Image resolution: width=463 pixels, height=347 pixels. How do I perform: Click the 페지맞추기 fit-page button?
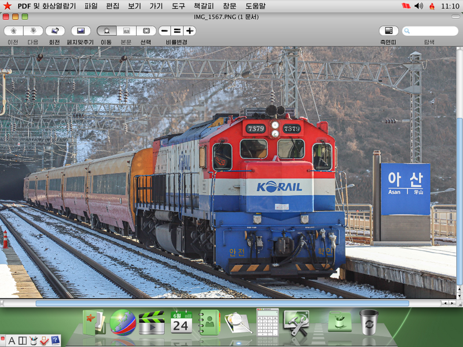[x=80, y=31]
